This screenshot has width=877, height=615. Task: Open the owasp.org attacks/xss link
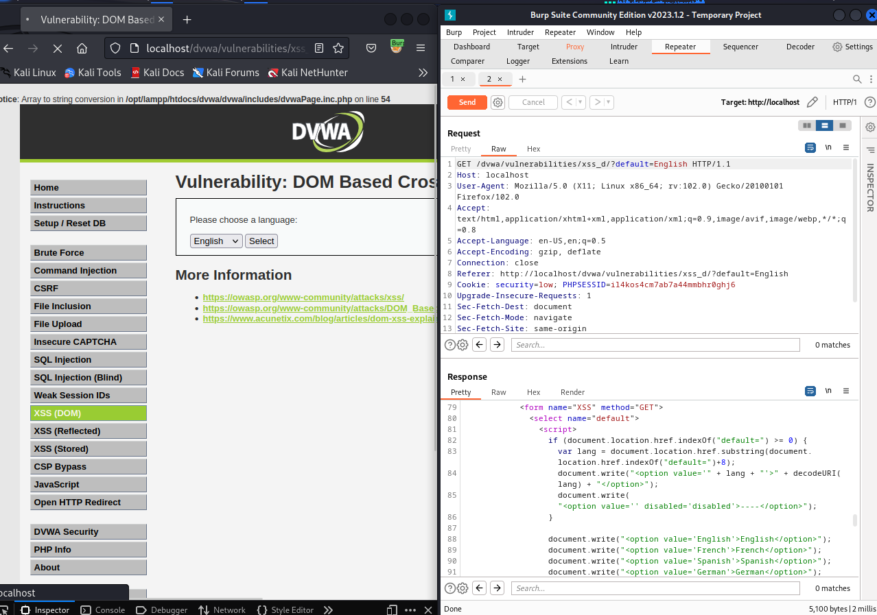pos(303,297)
